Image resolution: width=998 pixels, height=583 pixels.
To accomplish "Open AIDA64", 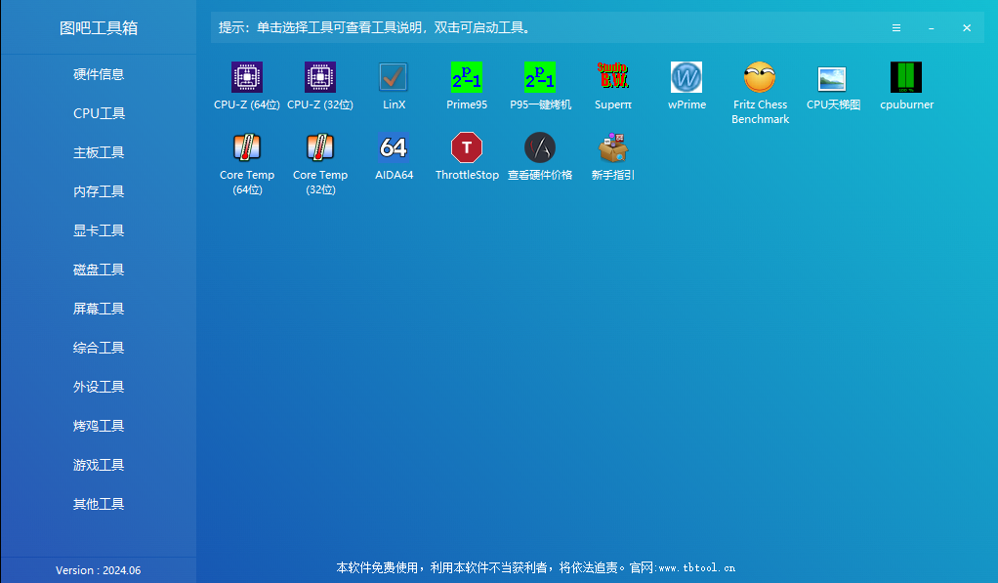I will point(393,154).
